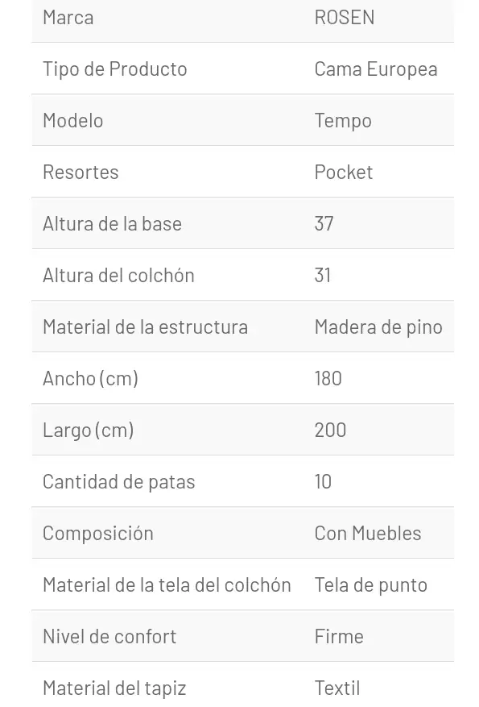
Task: Click the Material de la estructura label
Action: click(x=146, y=327)
